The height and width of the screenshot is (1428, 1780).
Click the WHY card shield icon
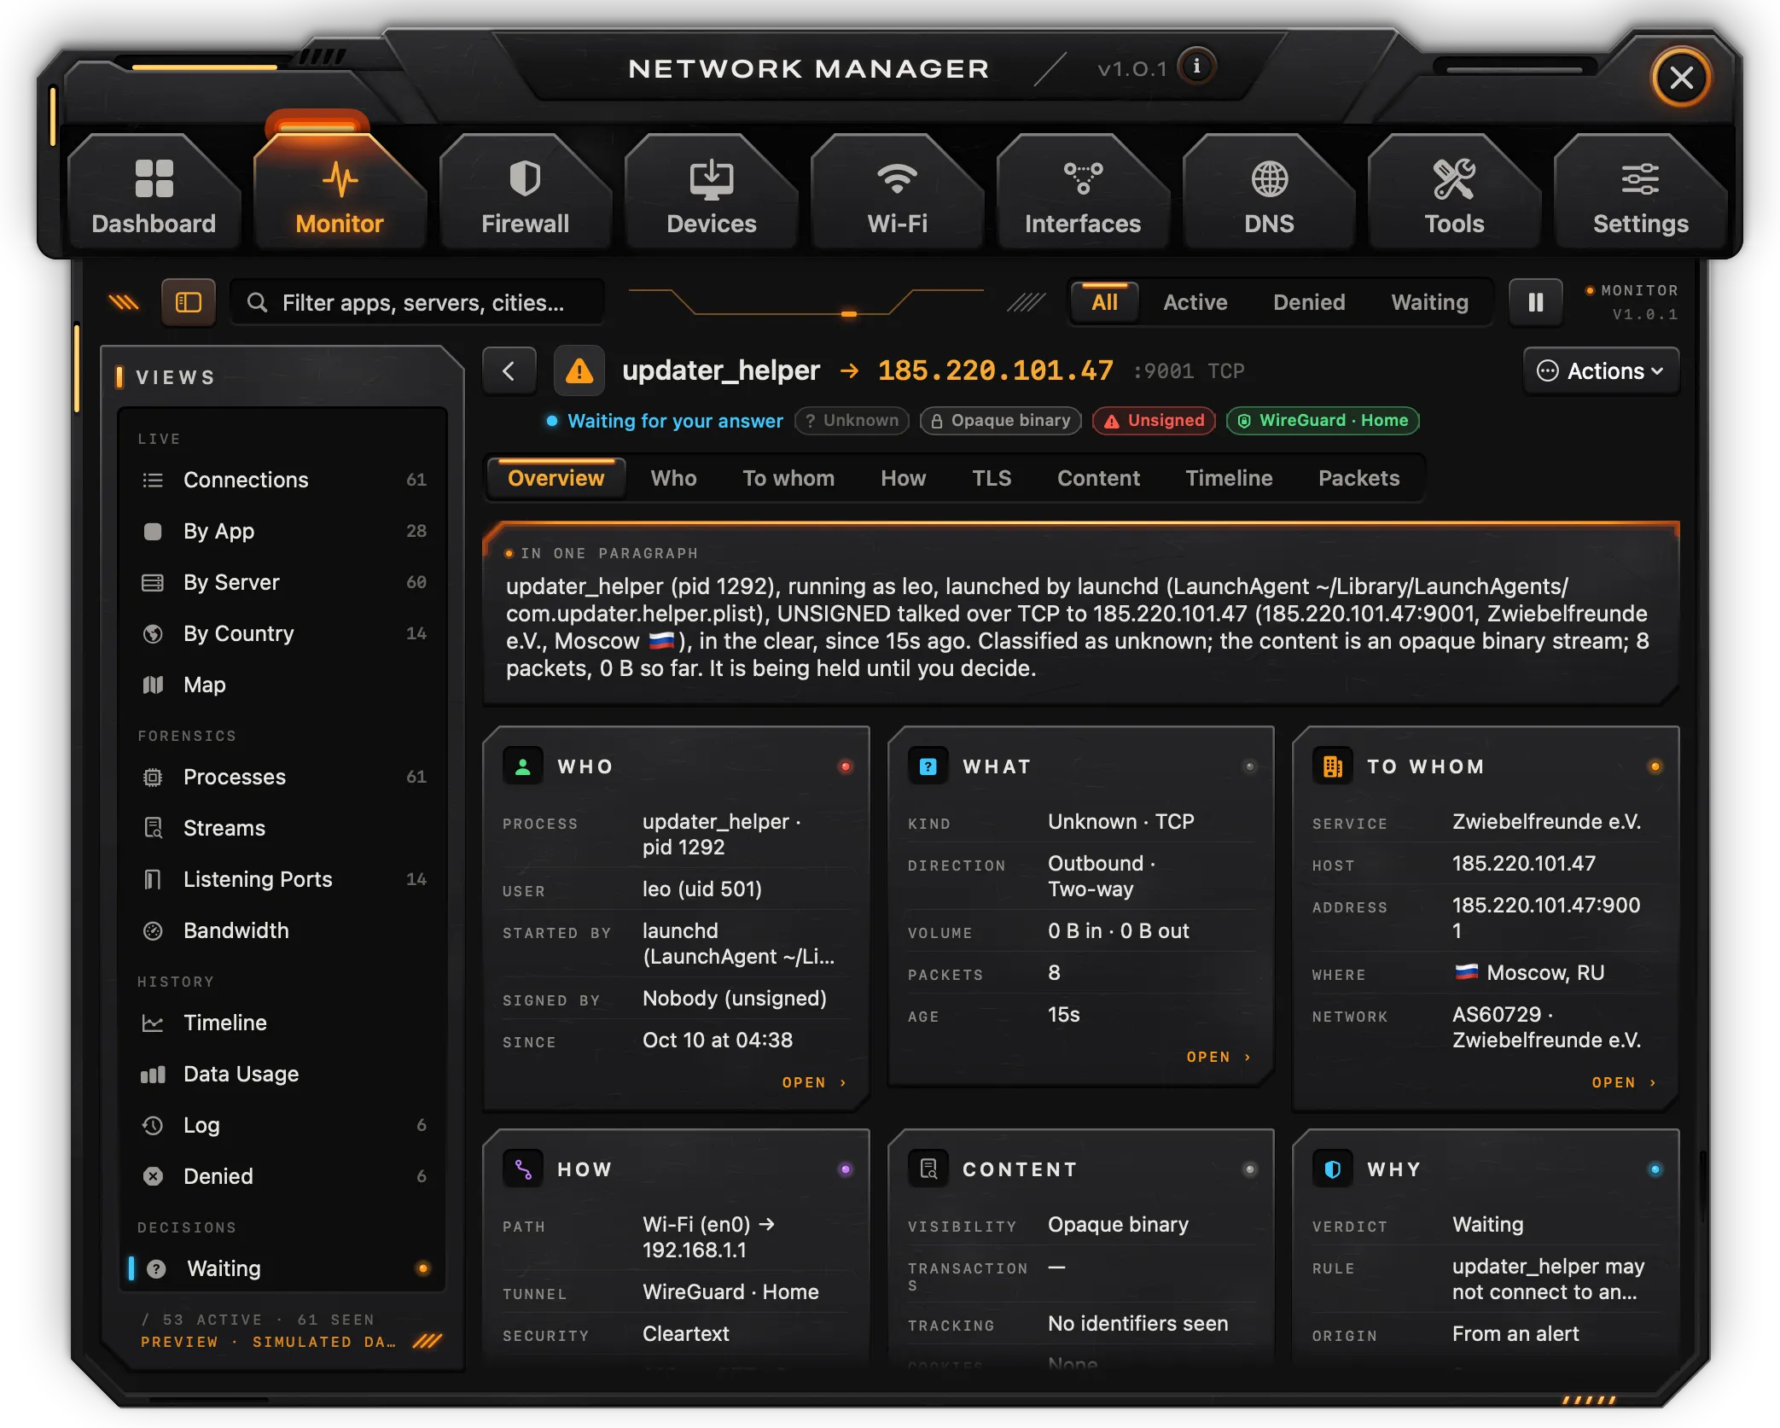point(1333,1169)
